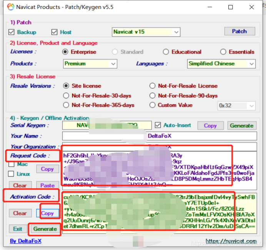Close the Patch/Keygen window
Screen dimensions: 266x250
coord(251,7)
